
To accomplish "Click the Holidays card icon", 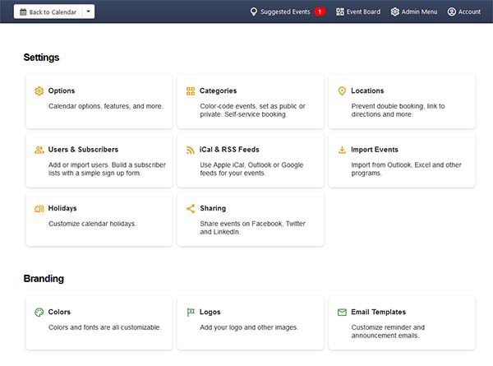I will click(39, 209).
